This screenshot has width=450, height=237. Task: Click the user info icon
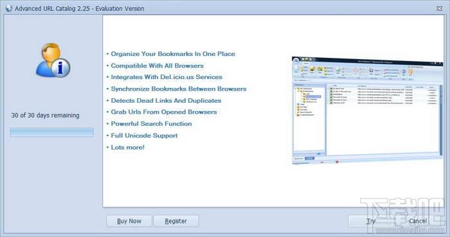click(x=53, y=60)
